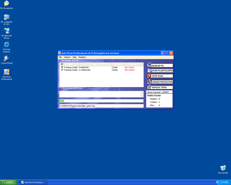Open the My Network Places icon
The image size is (231, 185).
click(x=6, y=31)
